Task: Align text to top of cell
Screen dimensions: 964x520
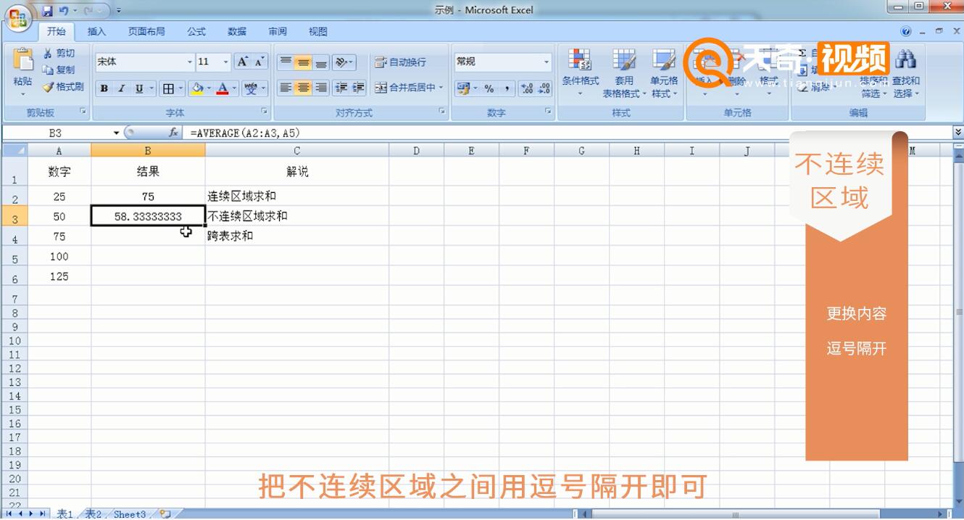Action: point(286,62)
